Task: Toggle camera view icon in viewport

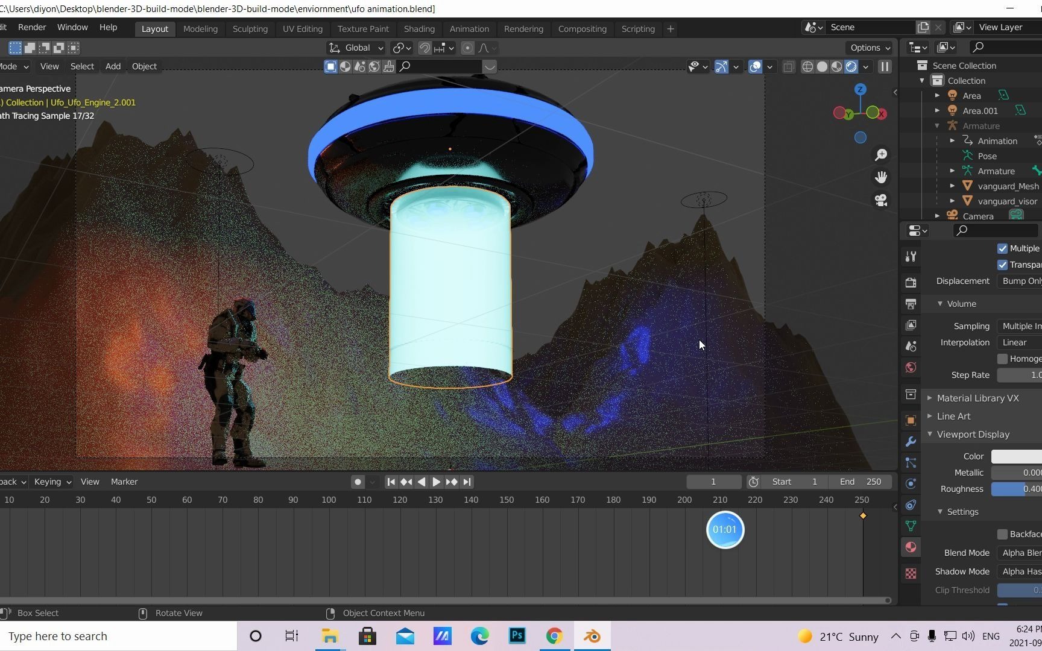Action: pos(881,200)
